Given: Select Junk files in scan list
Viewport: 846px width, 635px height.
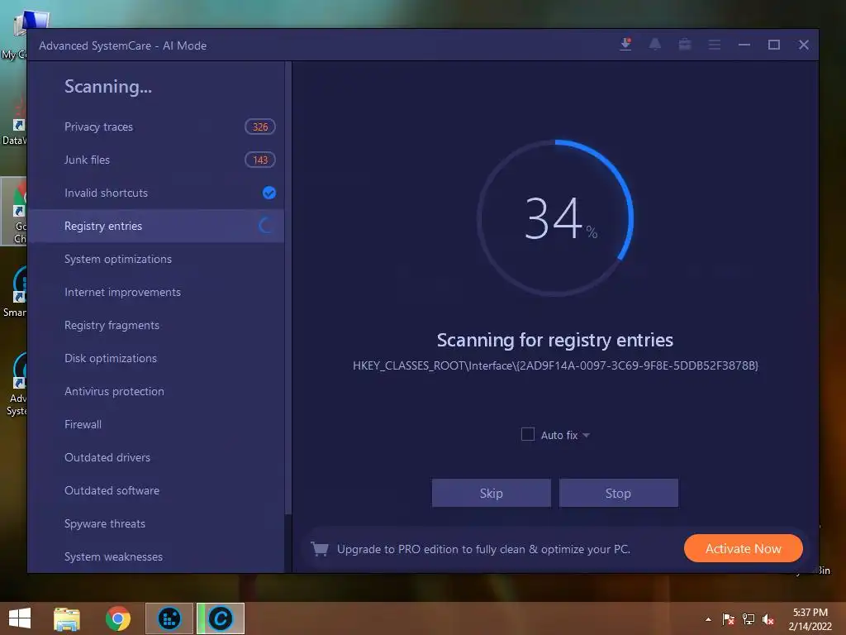Looking at the screenshot, I should click(155, 160).
